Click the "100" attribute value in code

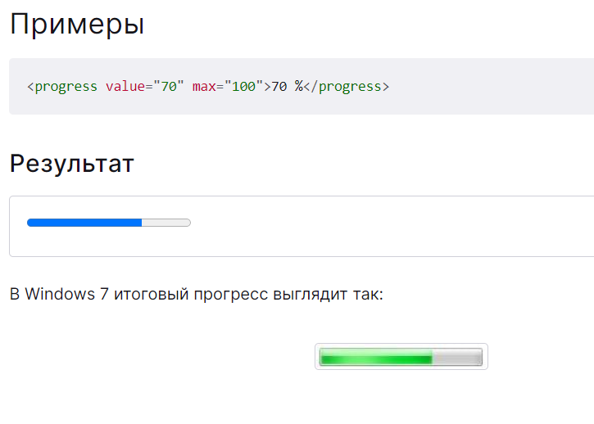tap(242, 86)
